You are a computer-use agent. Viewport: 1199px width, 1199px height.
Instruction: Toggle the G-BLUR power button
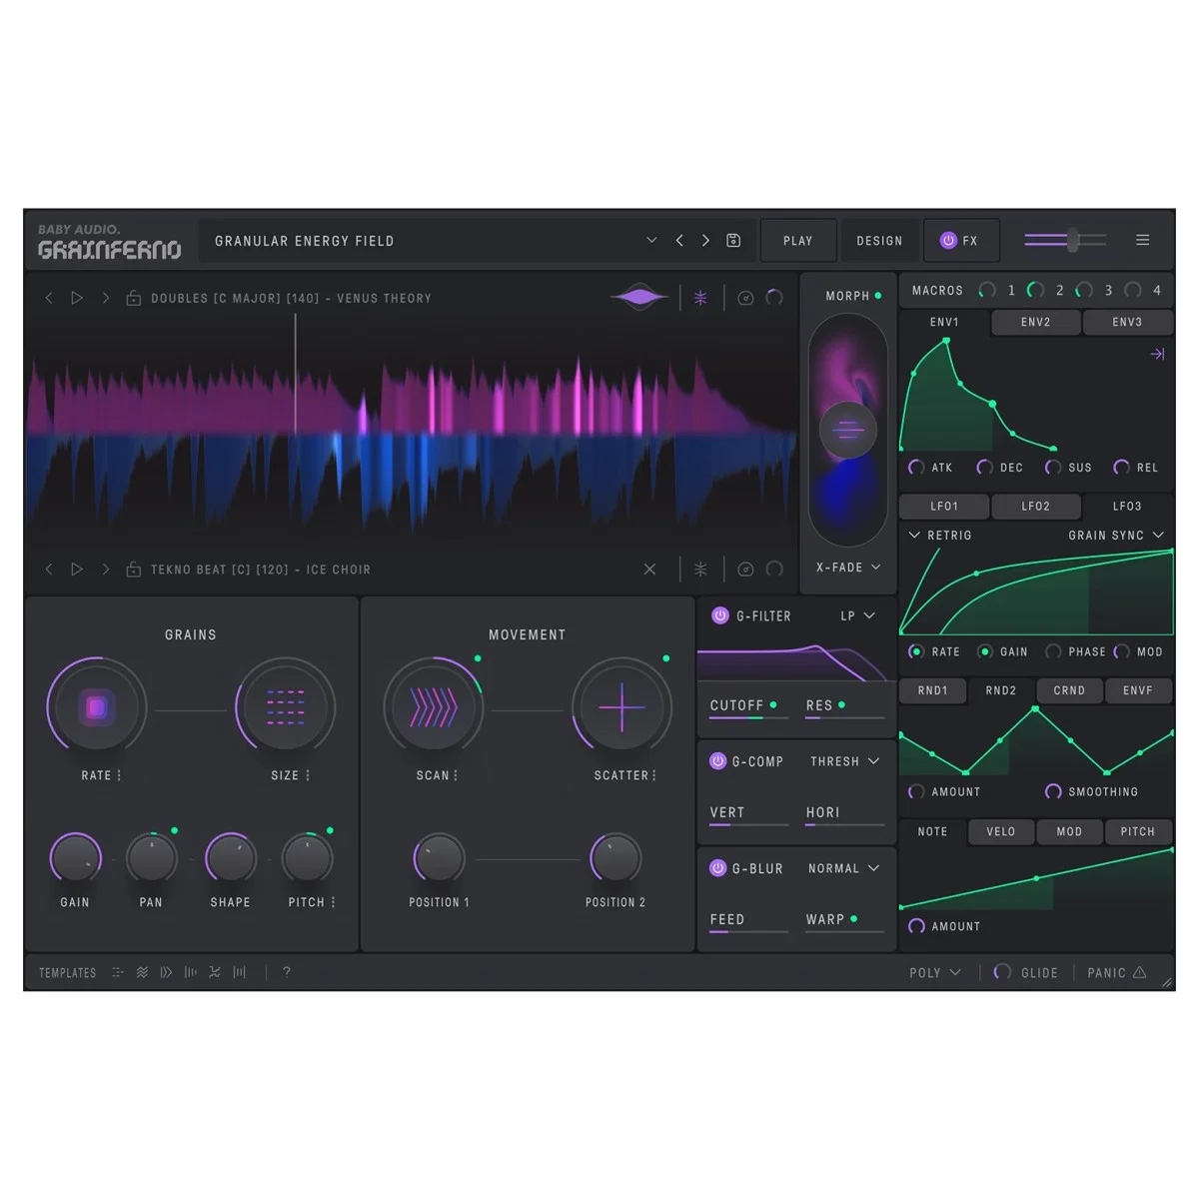click(717, 868)
